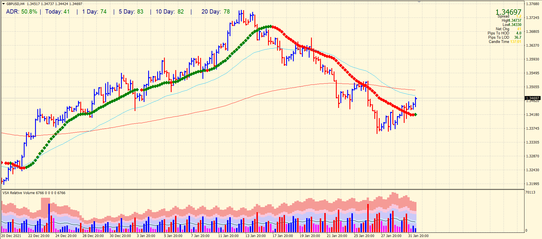Click the 1.32870 price axis label
The image size is (542, 239).
(x=533, y=156)
